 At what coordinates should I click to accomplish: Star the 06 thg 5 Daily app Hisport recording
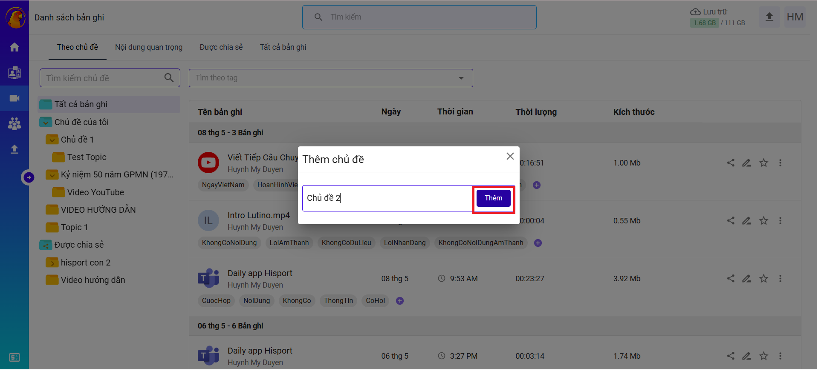pyautogui.click(x=763, y=356)
